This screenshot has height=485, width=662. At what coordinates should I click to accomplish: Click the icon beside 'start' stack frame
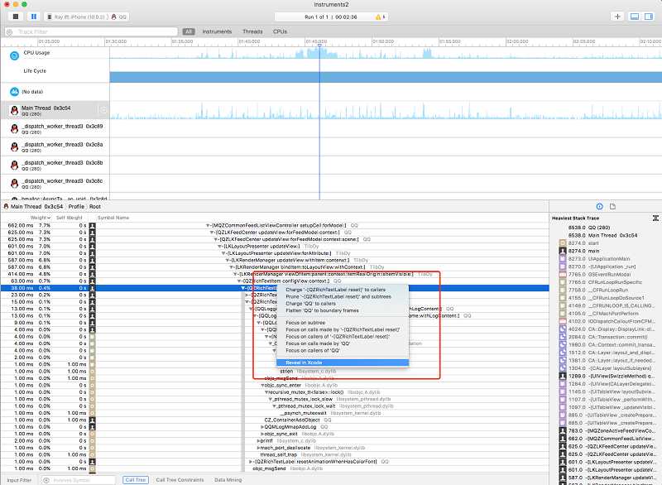[563, 243]
